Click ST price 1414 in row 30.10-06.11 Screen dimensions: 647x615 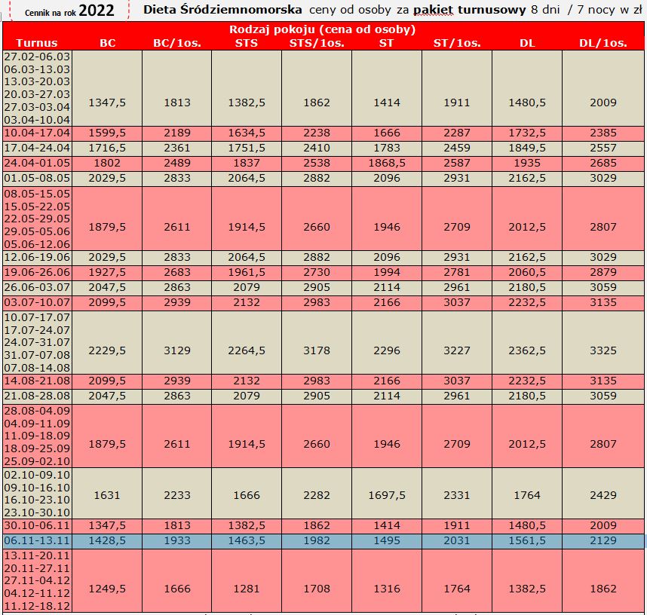387,525
